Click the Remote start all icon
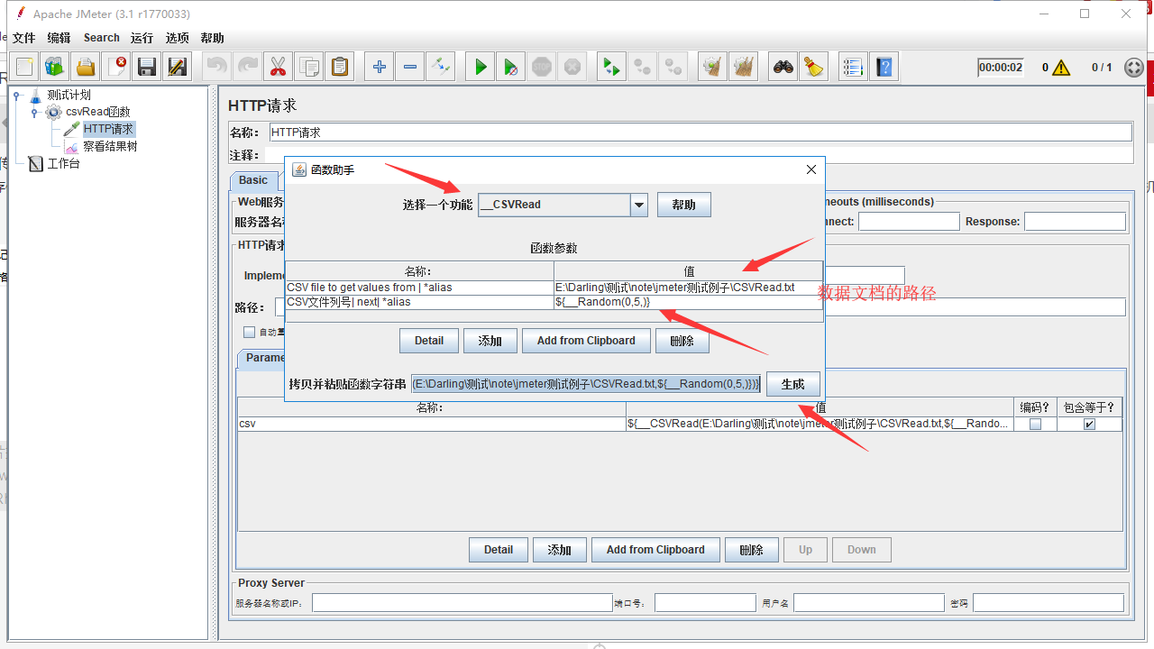Screen dimensions: 1154x649 (x=612, y=67)
